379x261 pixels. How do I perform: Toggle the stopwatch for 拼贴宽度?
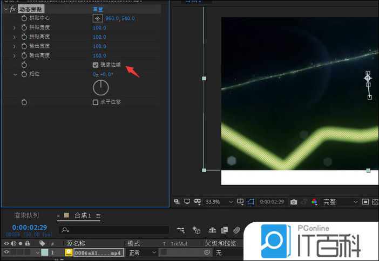24,27
